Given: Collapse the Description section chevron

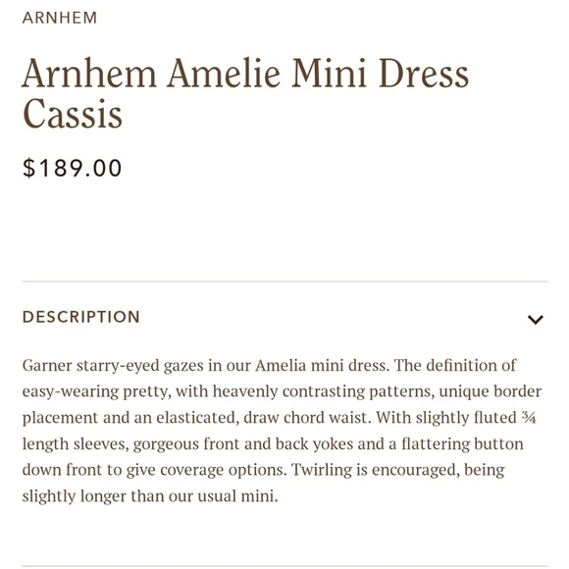Looking at the screenshot, I should coord(535,320).
